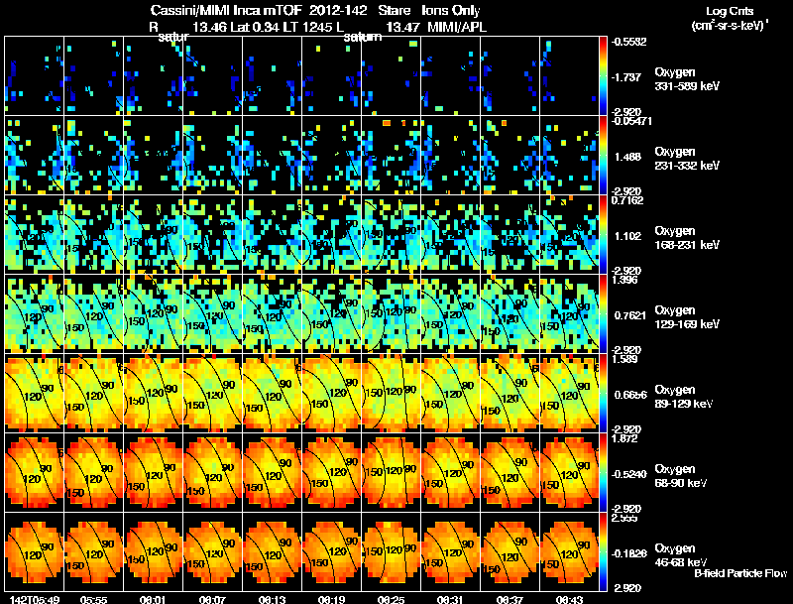Click the 06:19 time label
Image resolution: width=793 pixels, height=604 pixels.
tap(332, 599)
